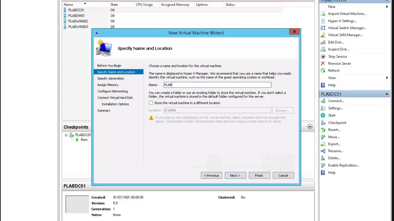Click the PLABDC01 preview thumbnail
This screenshot has width=394, height=221.
pos(77,204)
